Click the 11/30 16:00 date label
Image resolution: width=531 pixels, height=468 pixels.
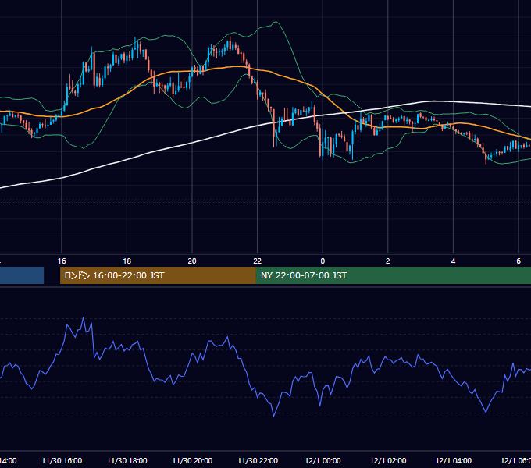62,460
